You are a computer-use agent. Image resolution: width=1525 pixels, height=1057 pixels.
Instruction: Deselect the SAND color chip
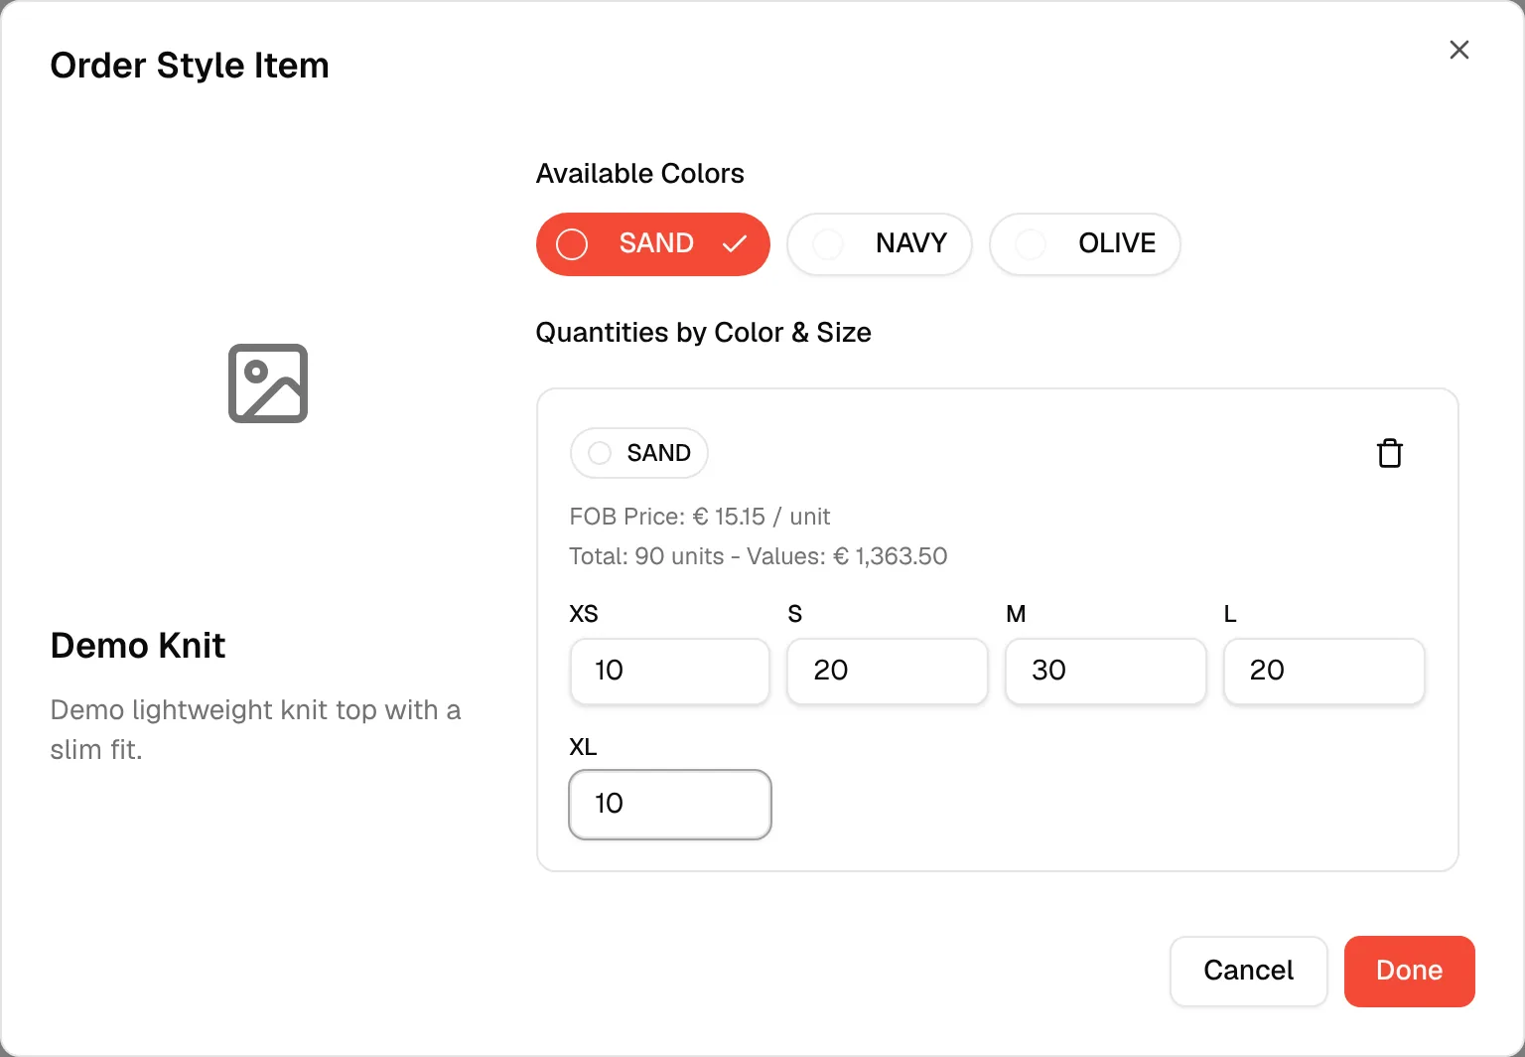pos(653,244)
